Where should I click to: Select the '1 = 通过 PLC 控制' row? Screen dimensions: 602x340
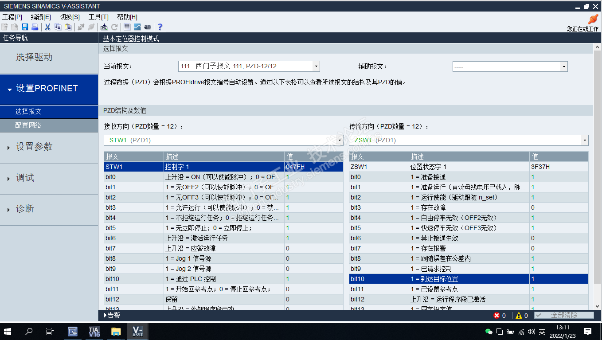[223, 279]
